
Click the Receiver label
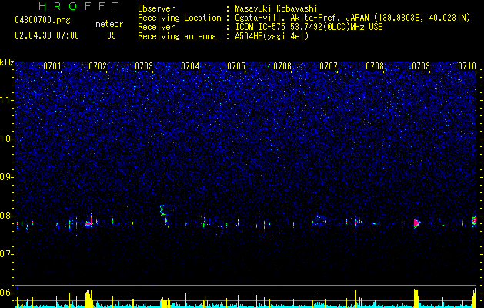click(156, 27)
